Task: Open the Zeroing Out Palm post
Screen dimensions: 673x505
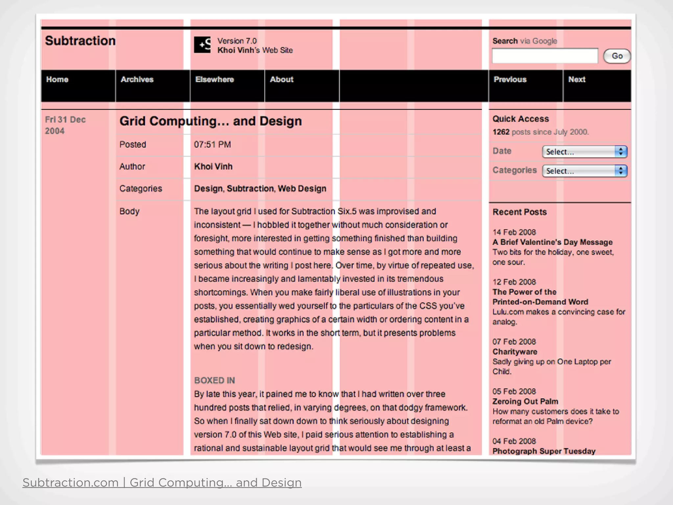Action: pyautogui.click(x=525, y=401)
